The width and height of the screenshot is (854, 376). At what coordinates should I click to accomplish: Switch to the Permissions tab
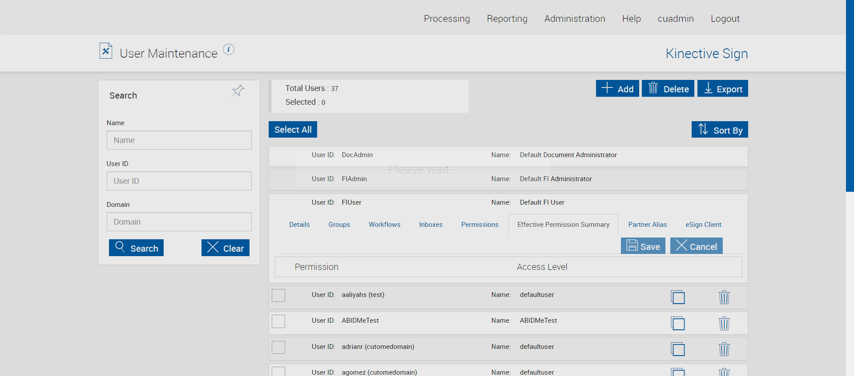[x=479, y=225]
